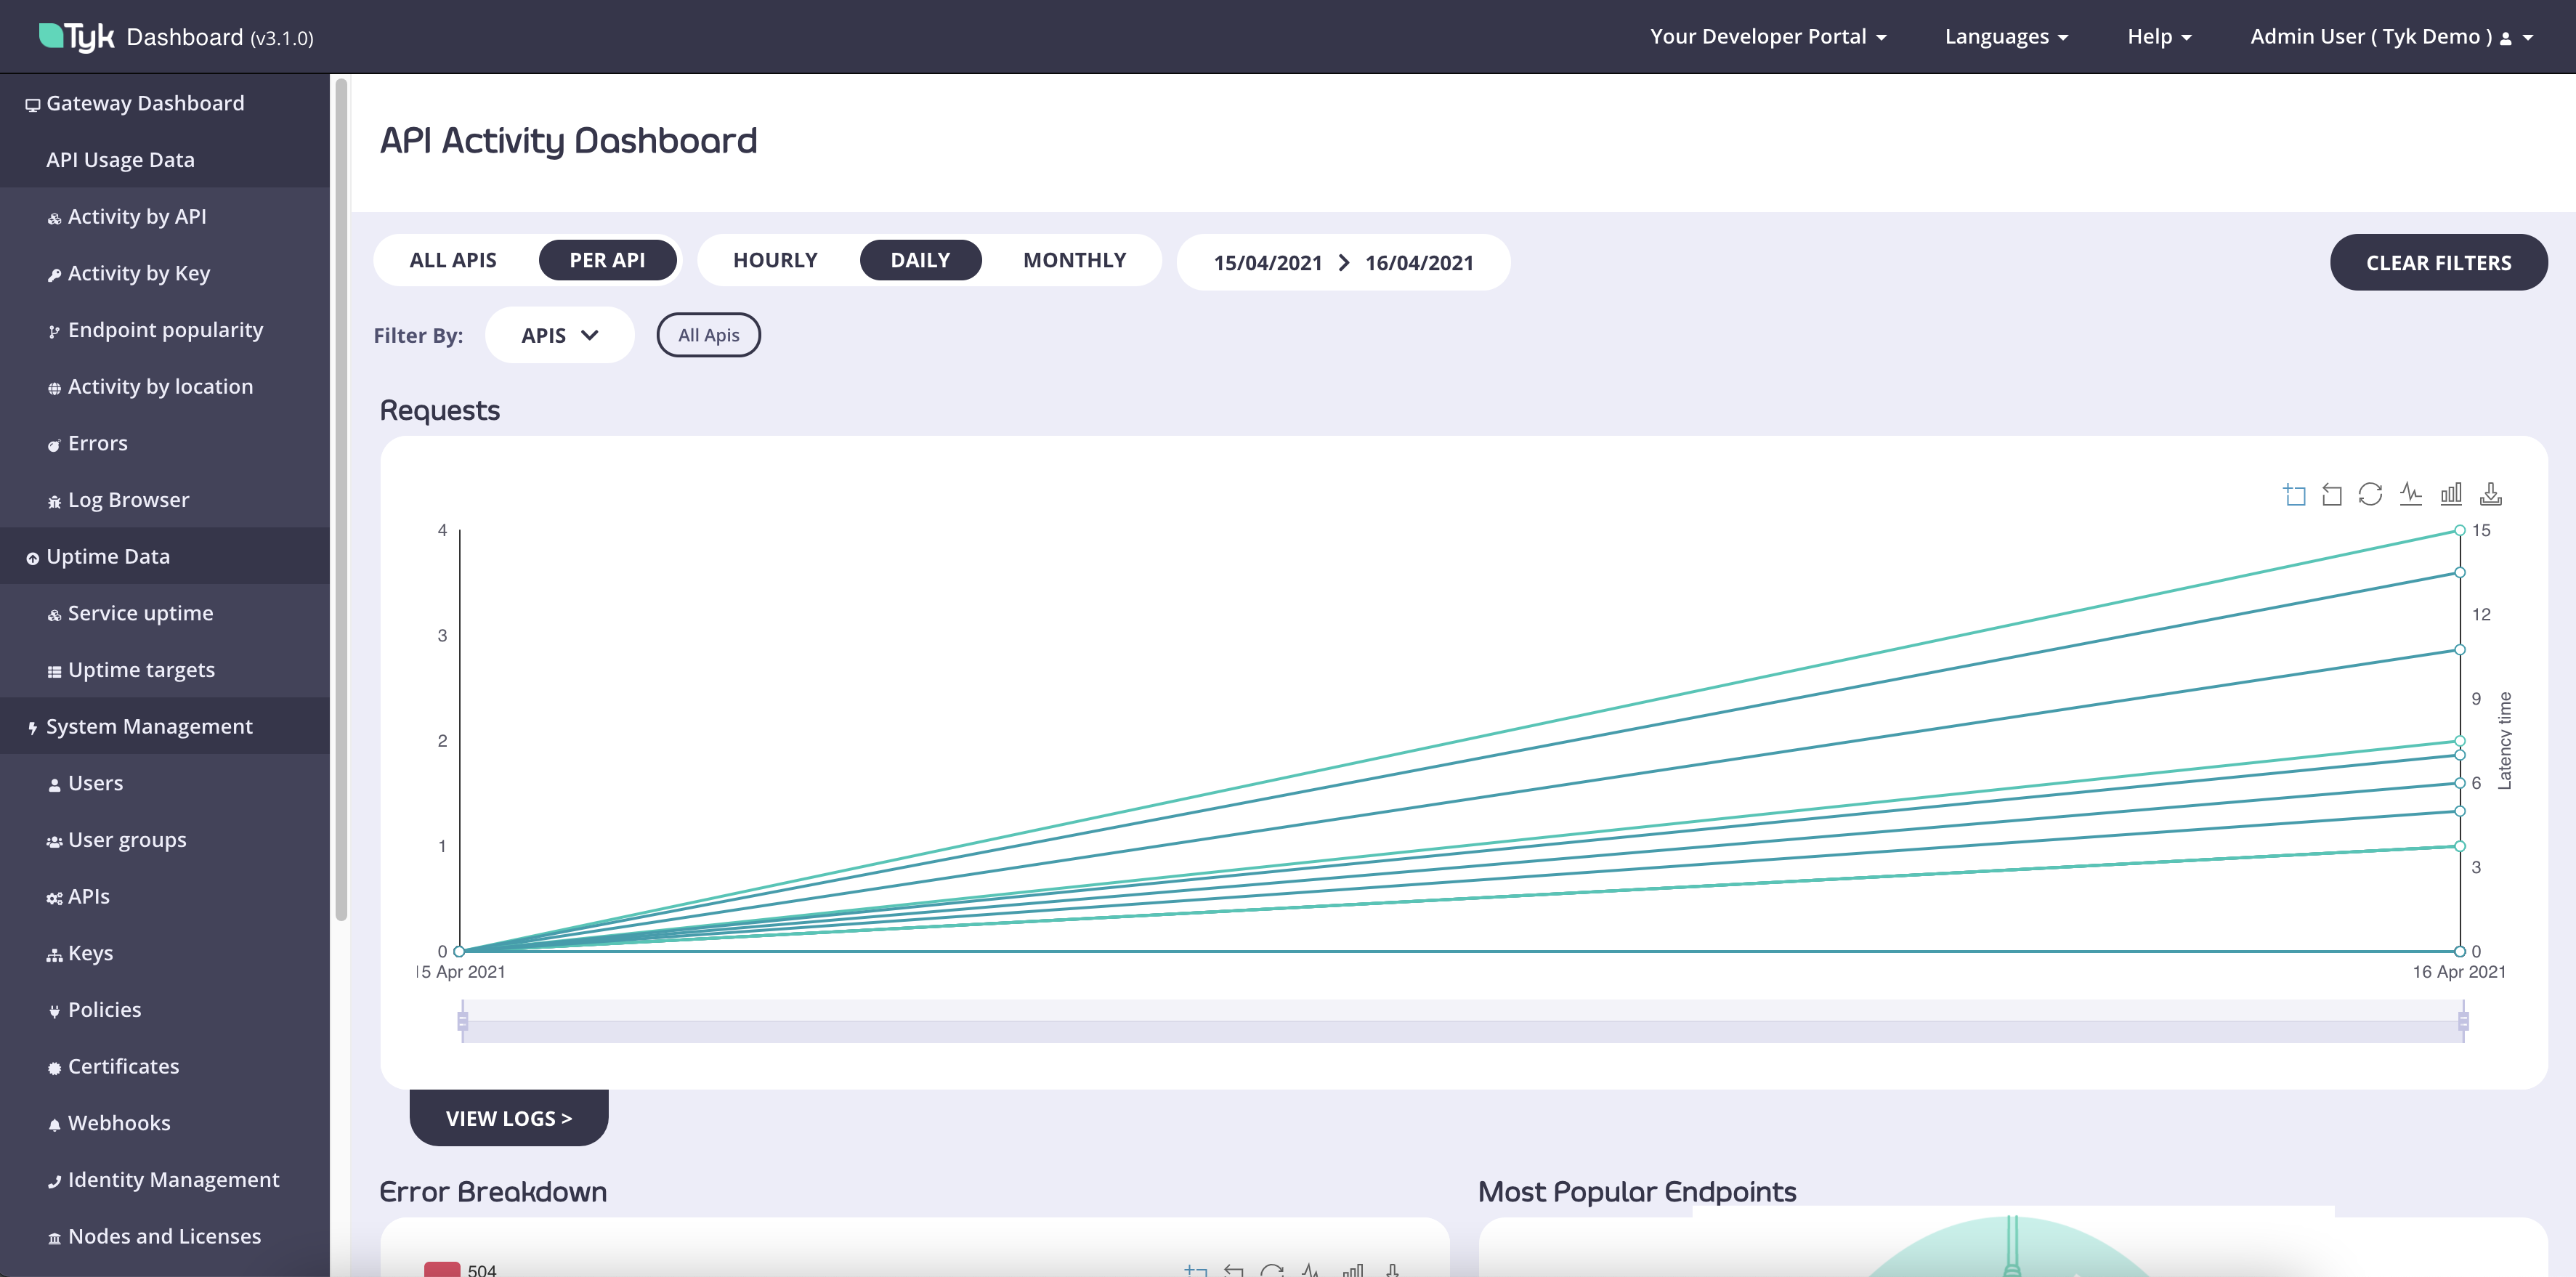Activate the chart area zoom tool
2576x1277 pixels.
point(2294,494)
